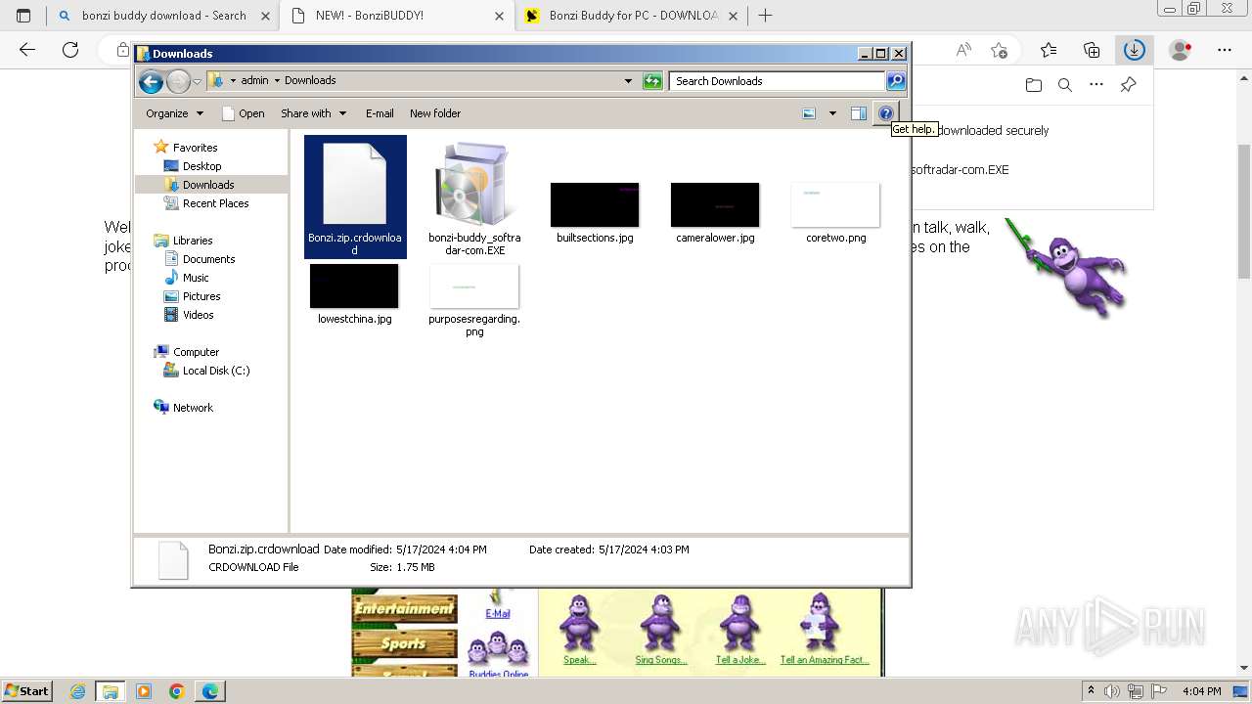Select Favorites in navigation pane
This screenshot has width=1252, height=704.
(x=195, y=148)
